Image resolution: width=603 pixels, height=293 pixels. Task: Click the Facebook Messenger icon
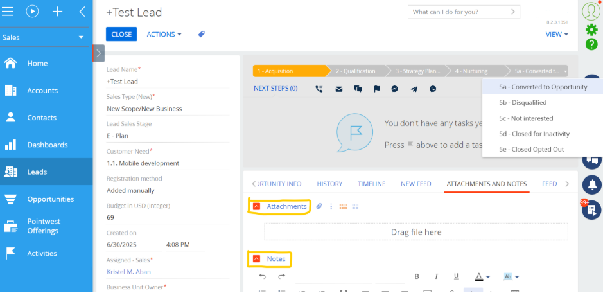click(x=394, y=89)
